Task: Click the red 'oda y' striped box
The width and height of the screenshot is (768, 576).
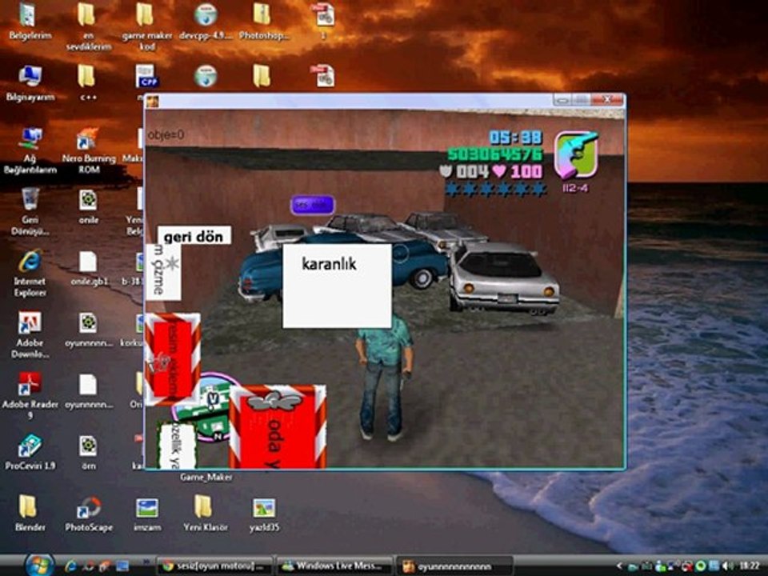Action: point(278,426)
